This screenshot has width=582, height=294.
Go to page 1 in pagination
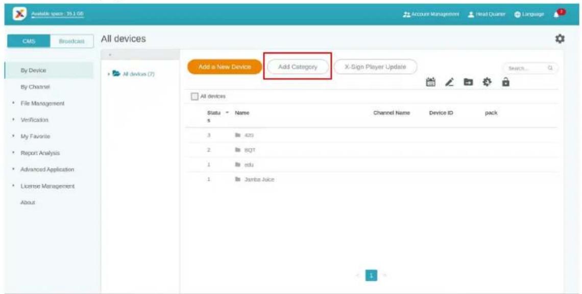coord(372,276)
